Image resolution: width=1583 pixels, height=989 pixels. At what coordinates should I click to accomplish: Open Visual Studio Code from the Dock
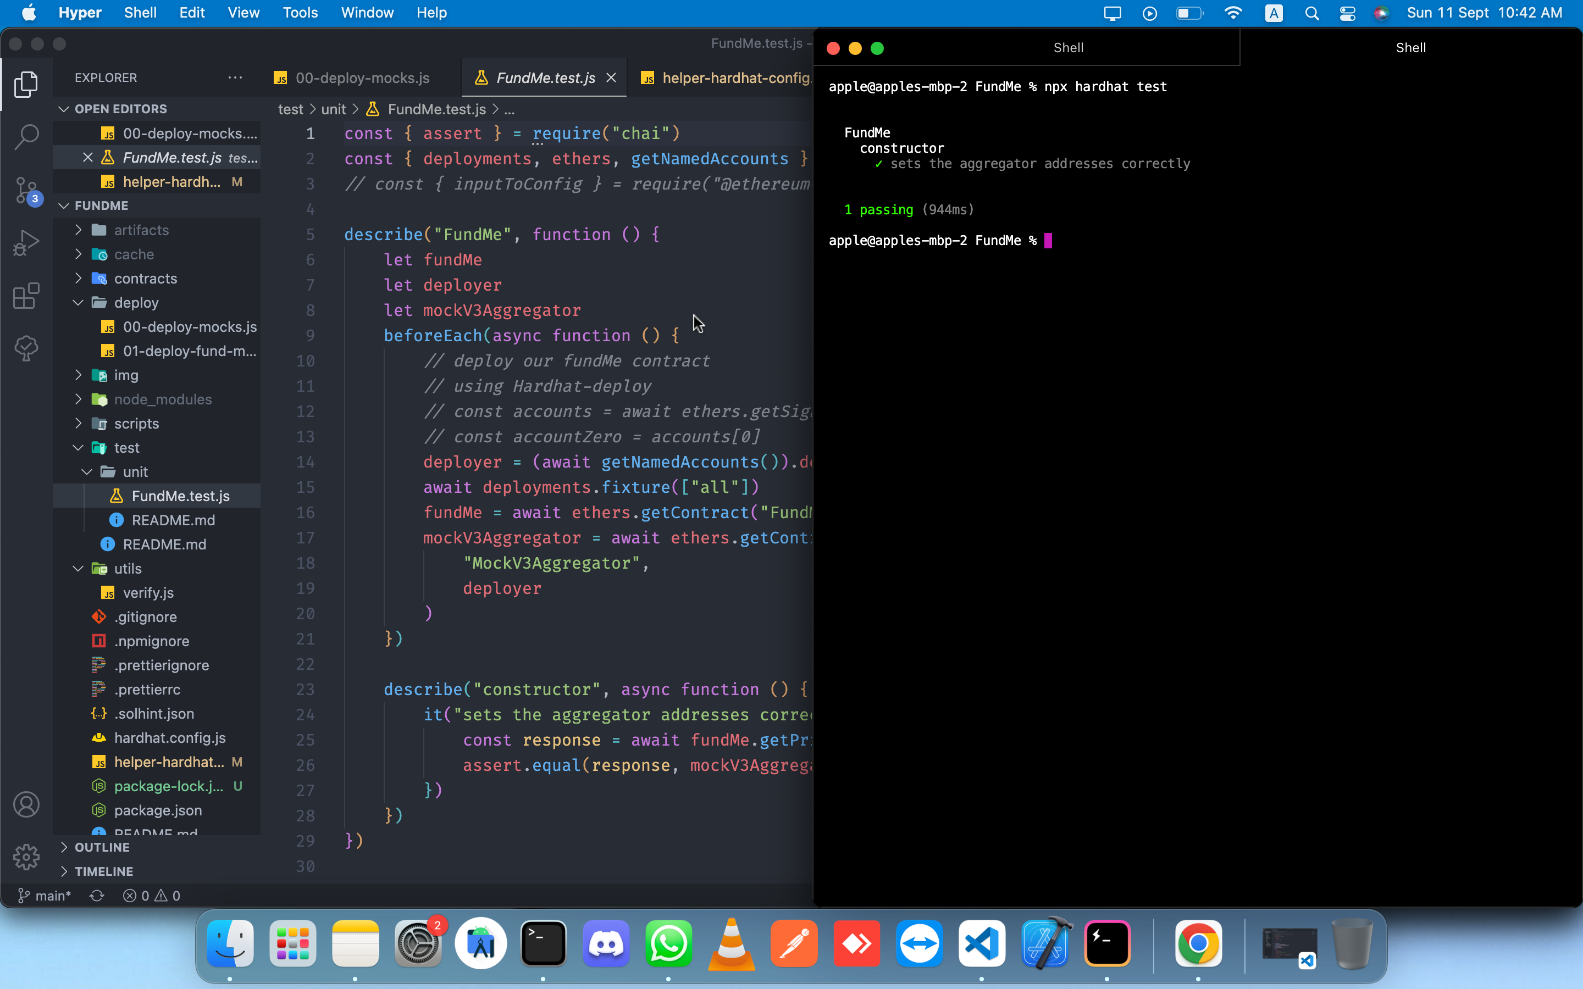(982, 944)
